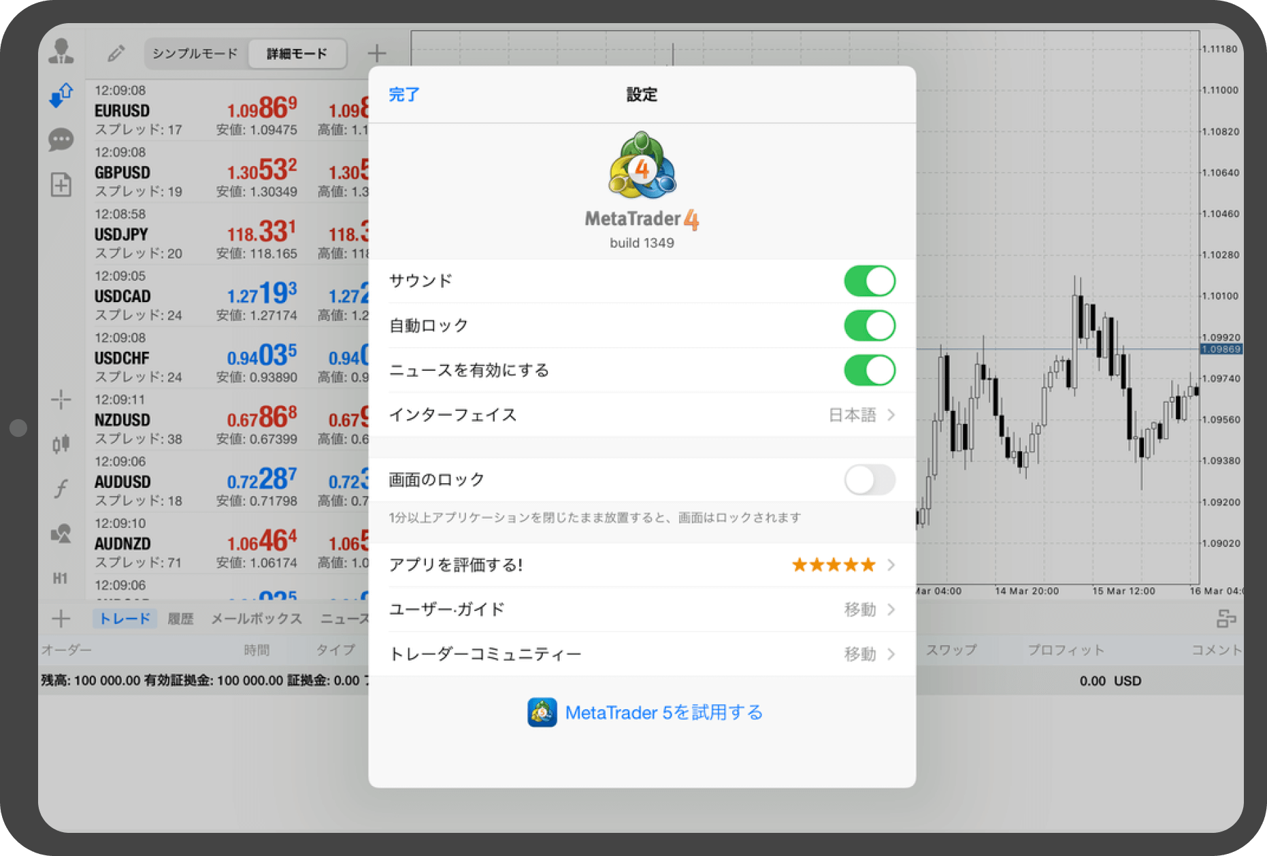Tap the MetaTrader 4 logo in settings
The image size is (1267, 856).
642,166
